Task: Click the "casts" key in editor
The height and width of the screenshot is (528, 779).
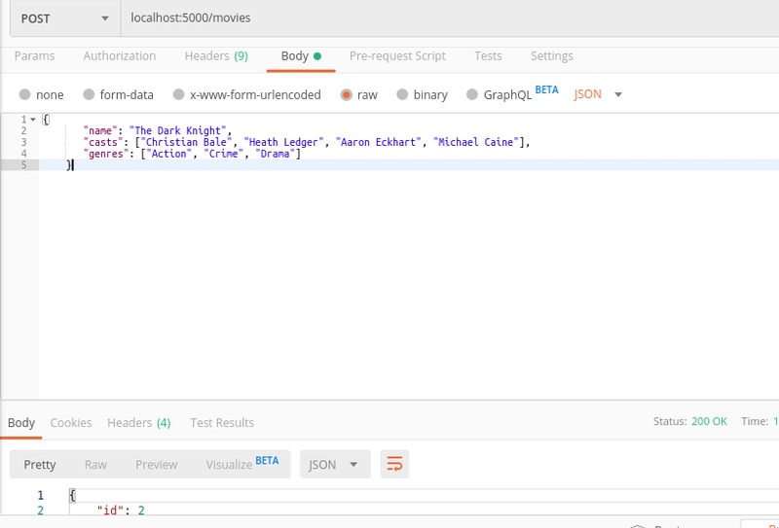Action: (103, 142)
